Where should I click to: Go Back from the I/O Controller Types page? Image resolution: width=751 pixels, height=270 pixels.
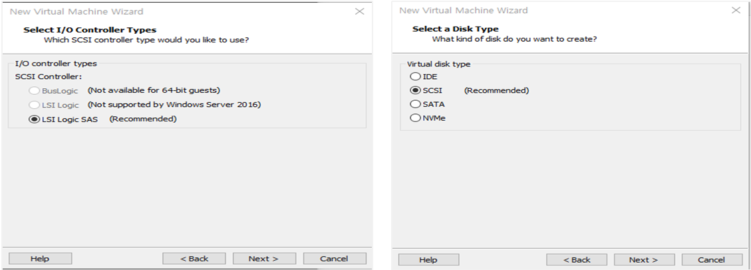point(194,259)
